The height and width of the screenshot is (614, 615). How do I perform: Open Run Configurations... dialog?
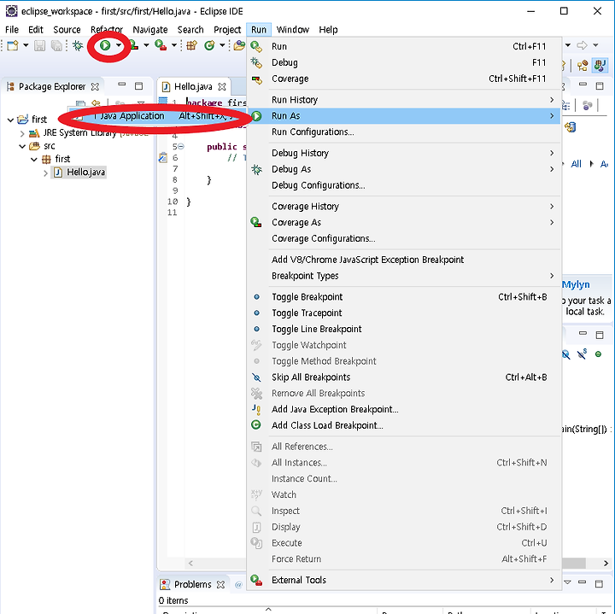pyautogui.click(x=403, y=132)
